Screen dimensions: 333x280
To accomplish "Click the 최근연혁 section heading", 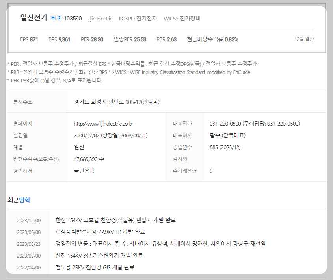I will coord(19,200).
